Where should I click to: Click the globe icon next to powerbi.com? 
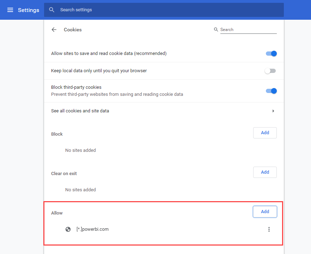[x=68, y=229]
